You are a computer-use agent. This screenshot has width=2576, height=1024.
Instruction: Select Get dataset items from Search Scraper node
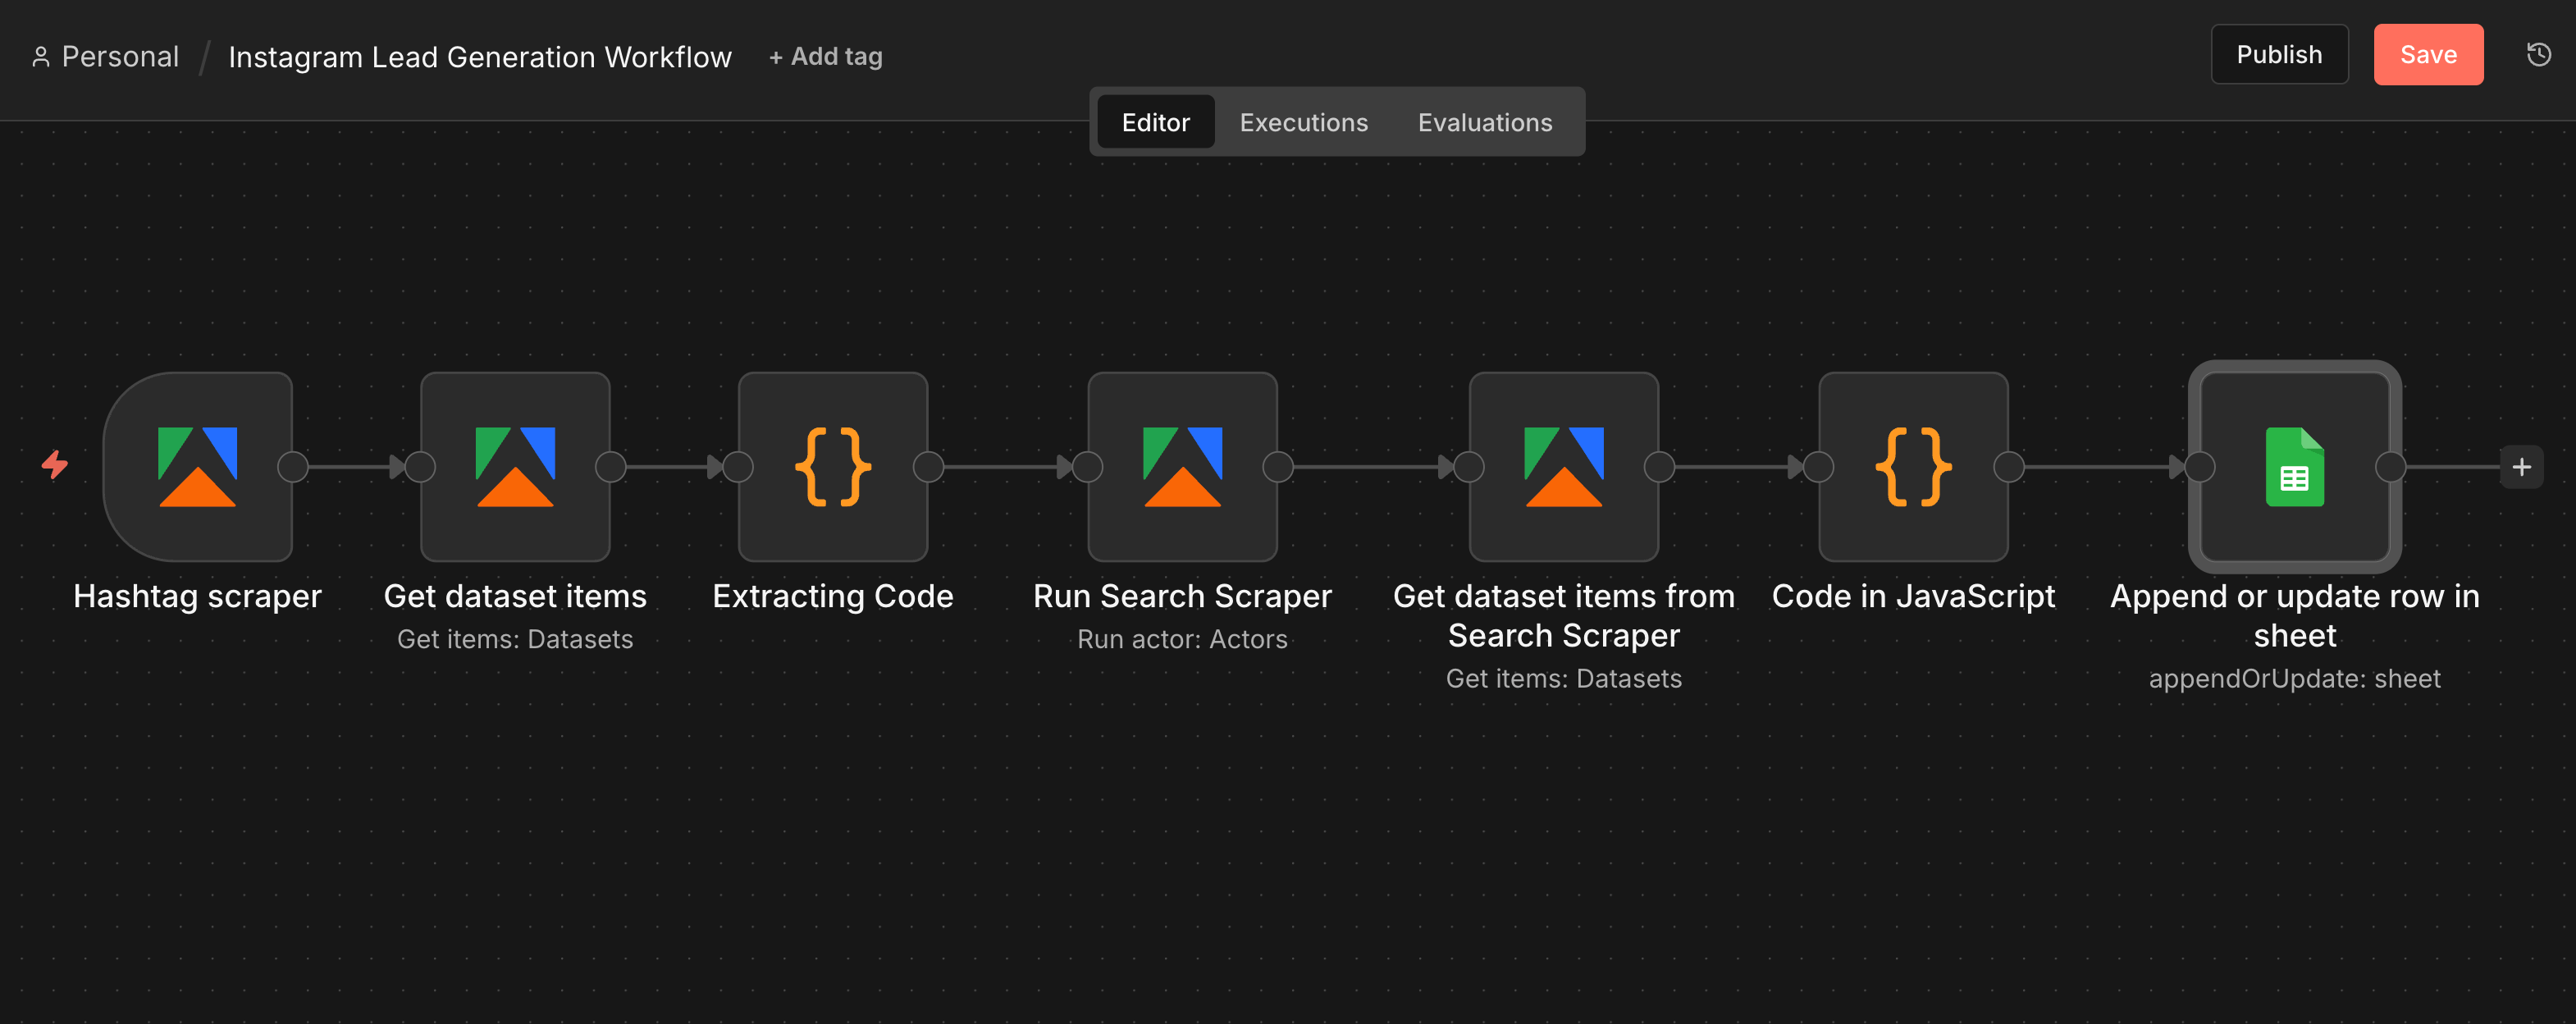1563,466
